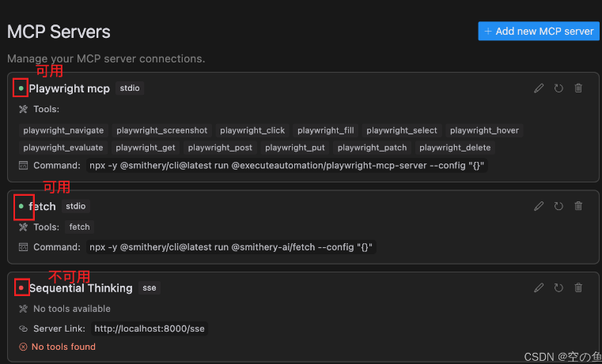
Task: Select the playwright_screenshot tool tag
Action: [161, 130]
